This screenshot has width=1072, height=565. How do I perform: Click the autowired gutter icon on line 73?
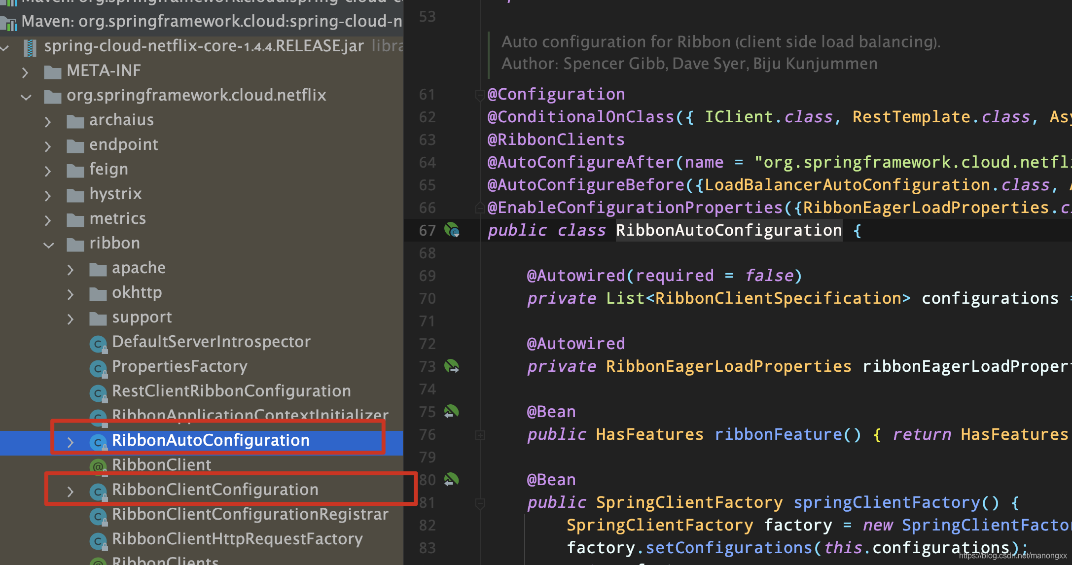(x=452, y=366)
